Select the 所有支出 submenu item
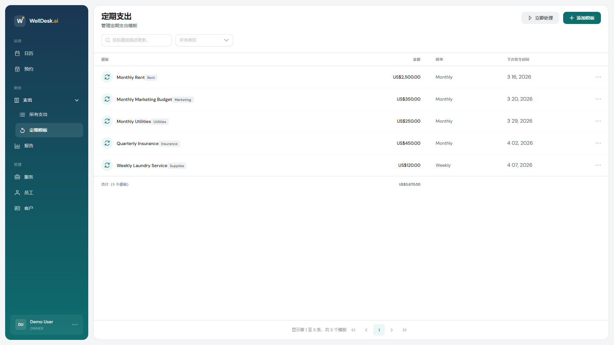Screen dimensions: 614x345 coord(38,114)
